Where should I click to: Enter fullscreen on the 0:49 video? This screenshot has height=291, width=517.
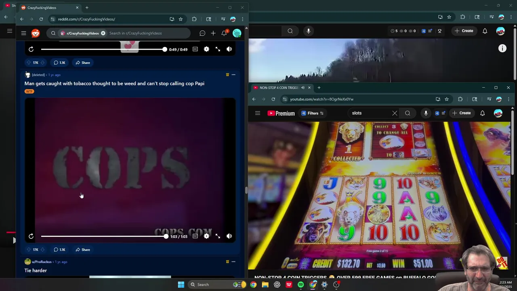coord(218,49)
